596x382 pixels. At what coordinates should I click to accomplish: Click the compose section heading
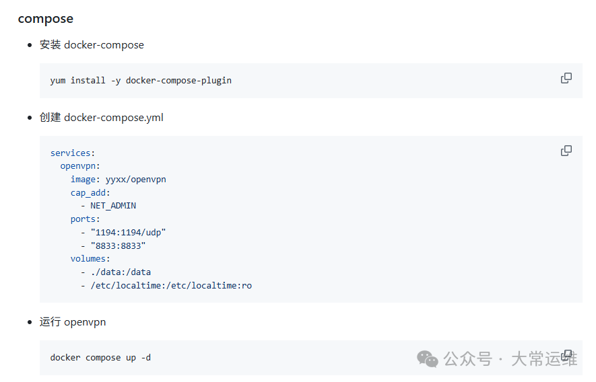tap(46, 19)
